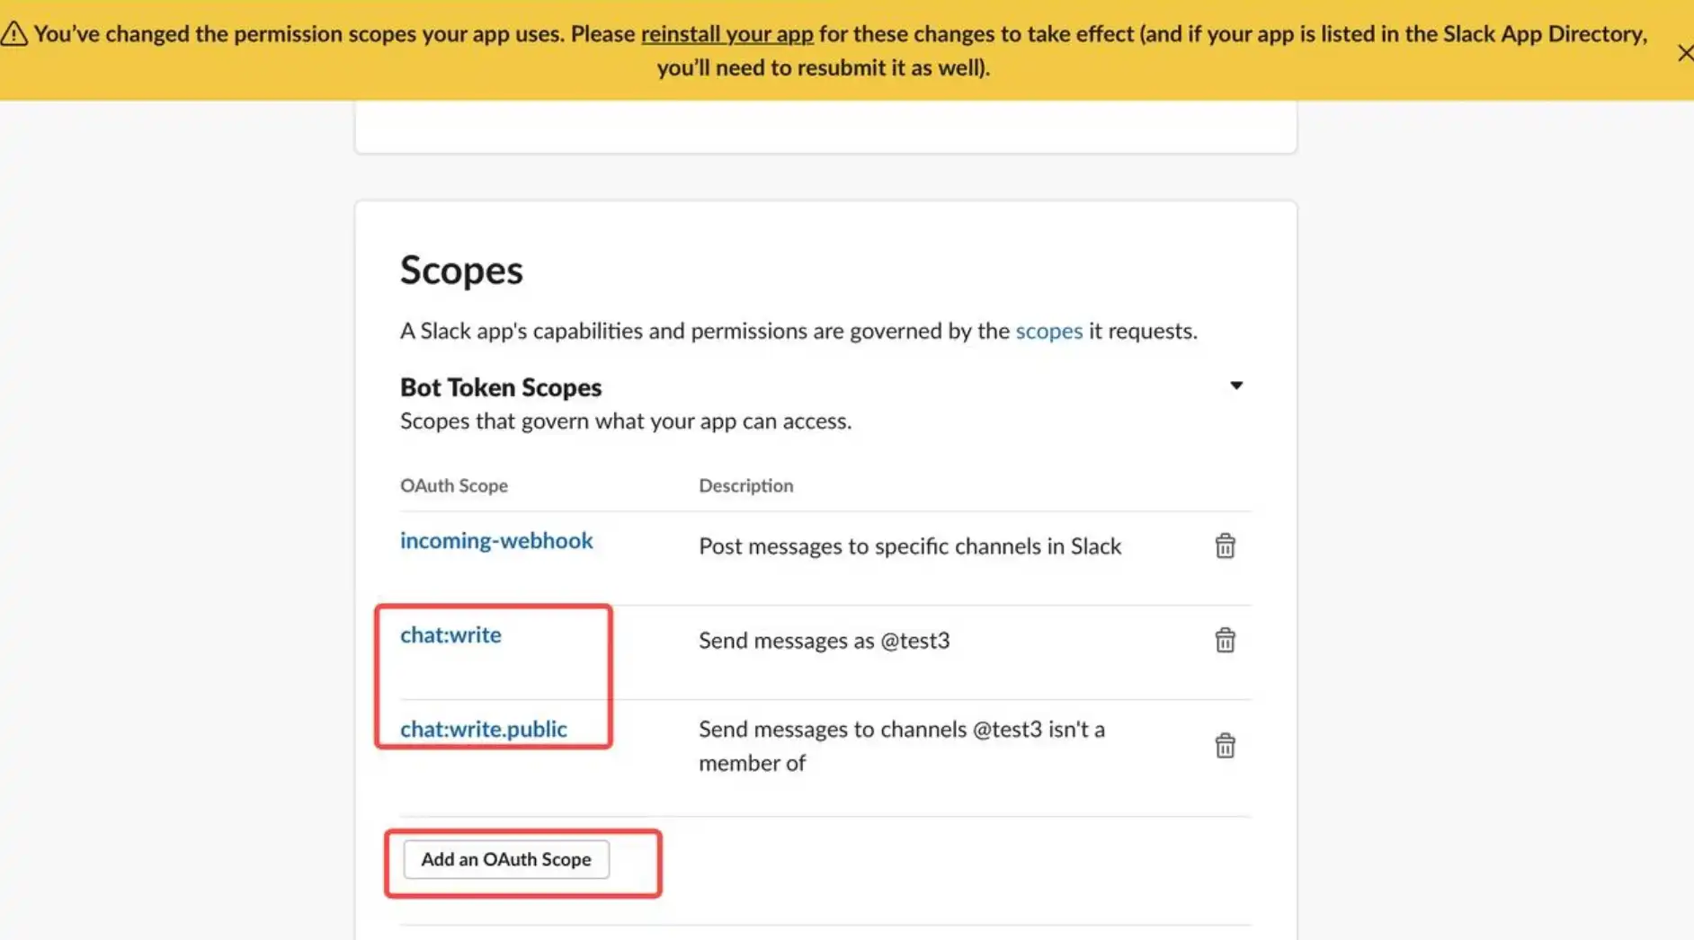The image size is (1694, 940).
Task: Click "Post messages to specific channels" description
Action: (909, 546)
